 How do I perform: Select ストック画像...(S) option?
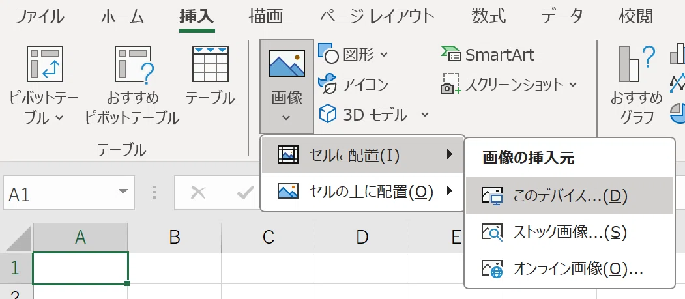(569, 232)
